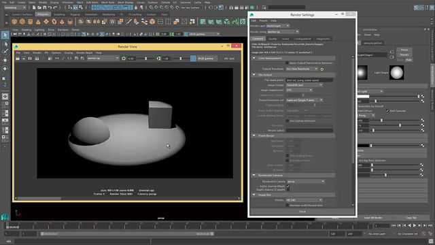Click the yellow color management settings icon
This screenshot has height=245, width=435.
tap(321, 69)
